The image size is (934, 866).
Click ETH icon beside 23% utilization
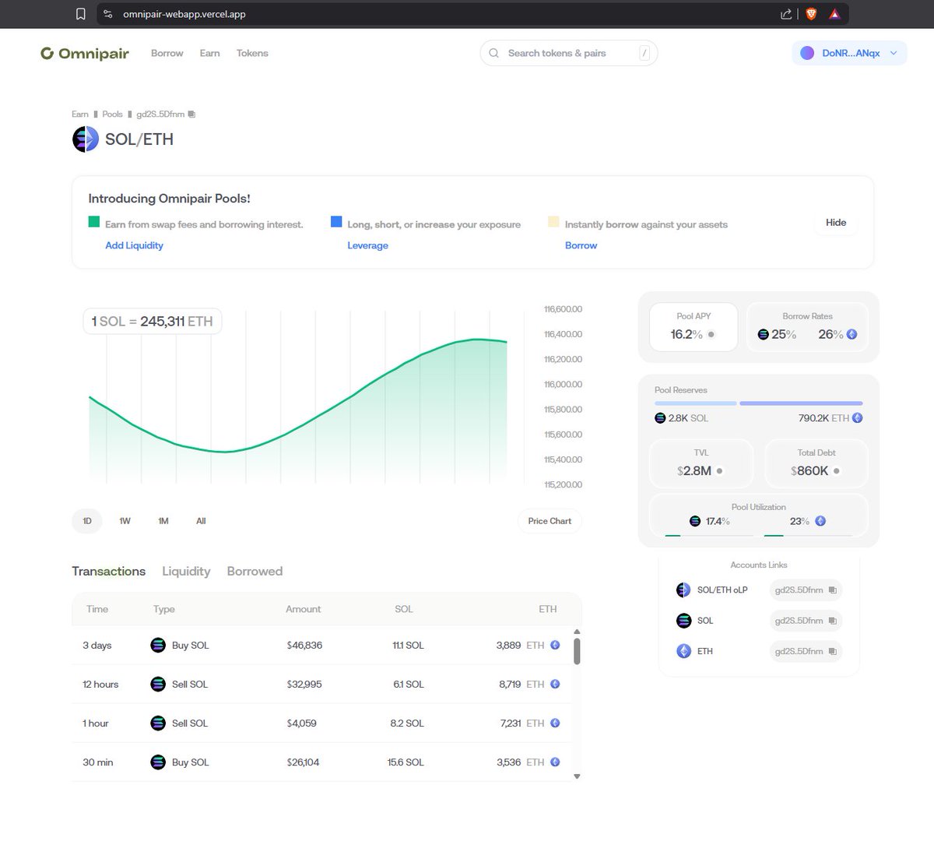(820, 521)
